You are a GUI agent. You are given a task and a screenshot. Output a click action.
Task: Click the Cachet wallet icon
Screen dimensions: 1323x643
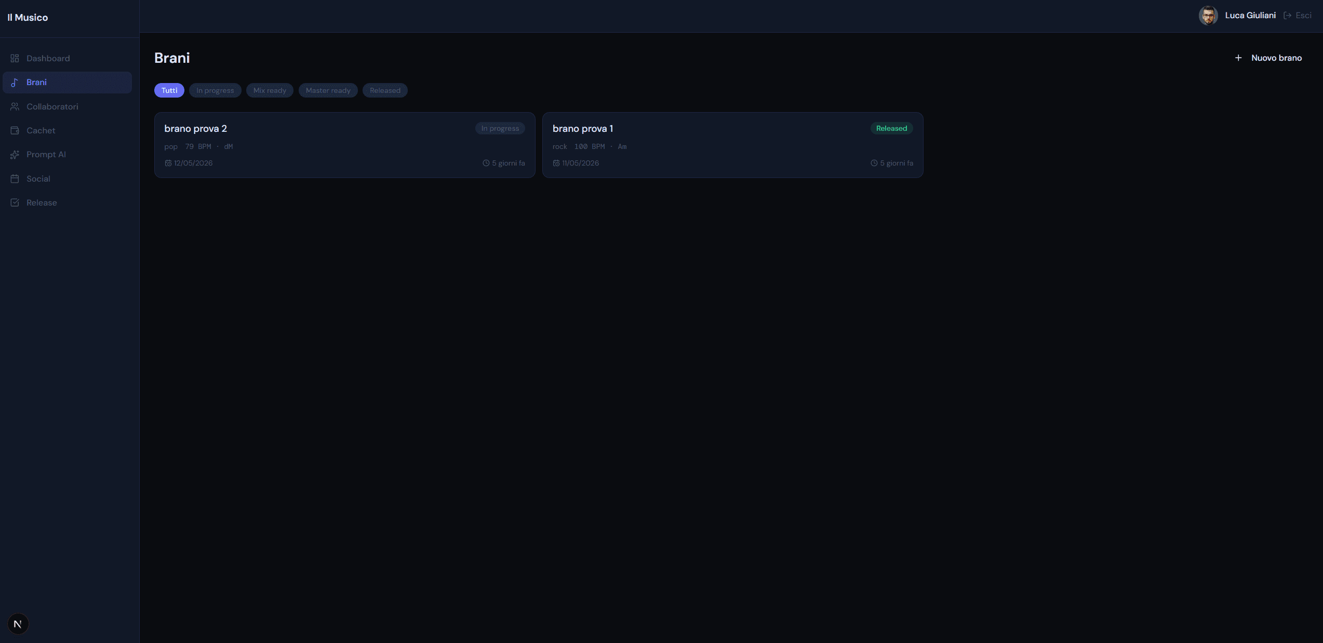click(x=15, y=130)
